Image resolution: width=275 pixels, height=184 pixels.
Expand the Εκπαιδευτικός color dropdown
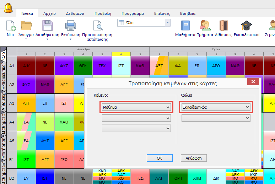[x=216, y=107]
